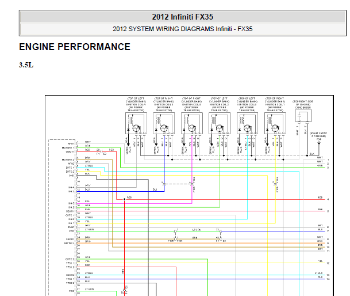Click the Ignition Coil 1 description label
350x296 pixels.
point(275,104)
